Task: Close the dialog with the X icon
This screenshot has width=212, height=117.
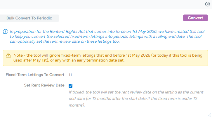Action: pyautogui.click(x=208, y=4)
